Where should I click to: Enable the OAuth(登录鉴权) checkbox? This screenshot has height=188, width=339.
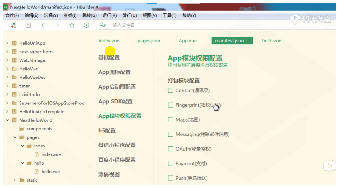(171, 149)
